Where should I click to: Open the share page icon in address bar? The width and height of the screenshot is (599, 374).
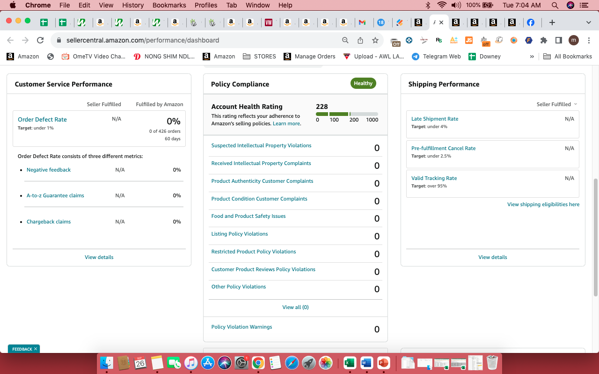pyautogui.click(x=360, y=40)
